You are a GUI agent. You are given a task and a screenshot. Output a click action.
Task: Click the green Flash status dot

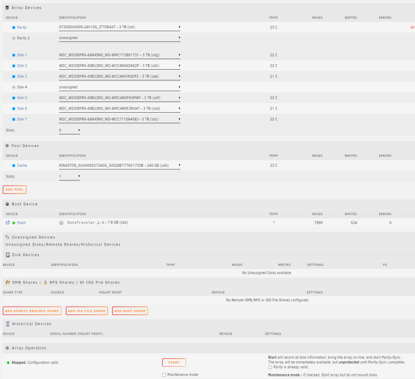click(14, 223)
